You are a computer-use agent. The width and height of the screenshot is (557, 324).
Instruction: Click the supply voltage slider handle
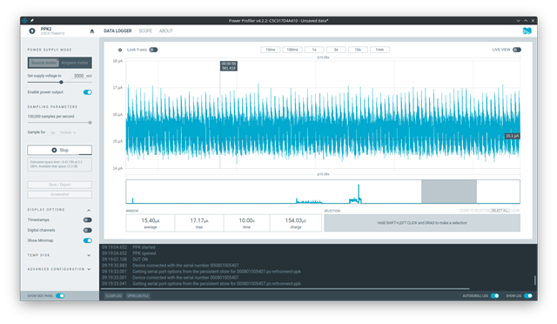[61, 82]
